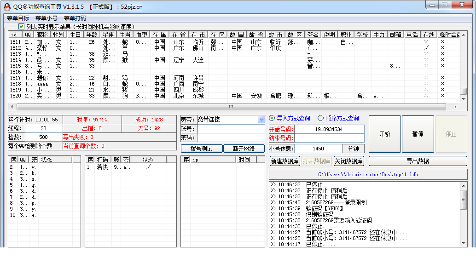Click the ip column header
The image size is (476, 258).
(x=213, y=160)
